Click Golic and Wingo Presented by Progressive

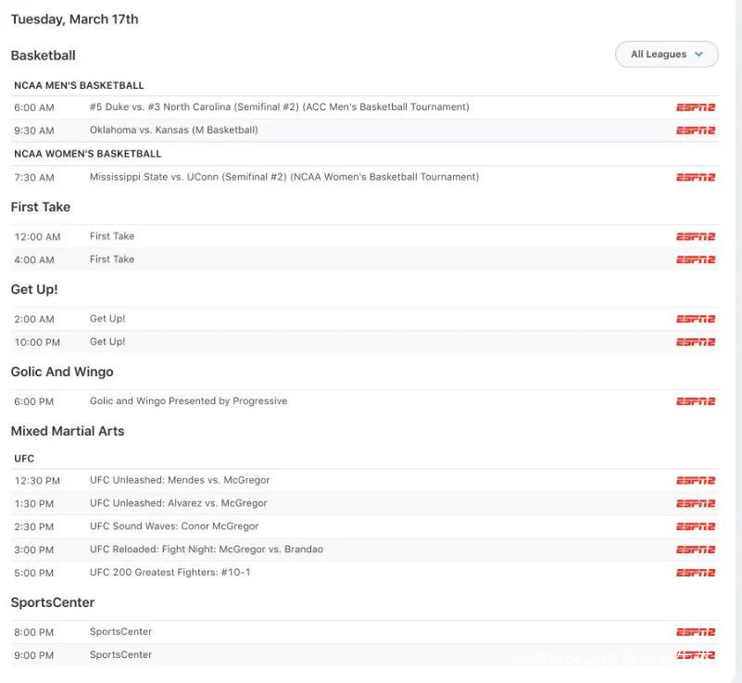click(x=188, y=401)
